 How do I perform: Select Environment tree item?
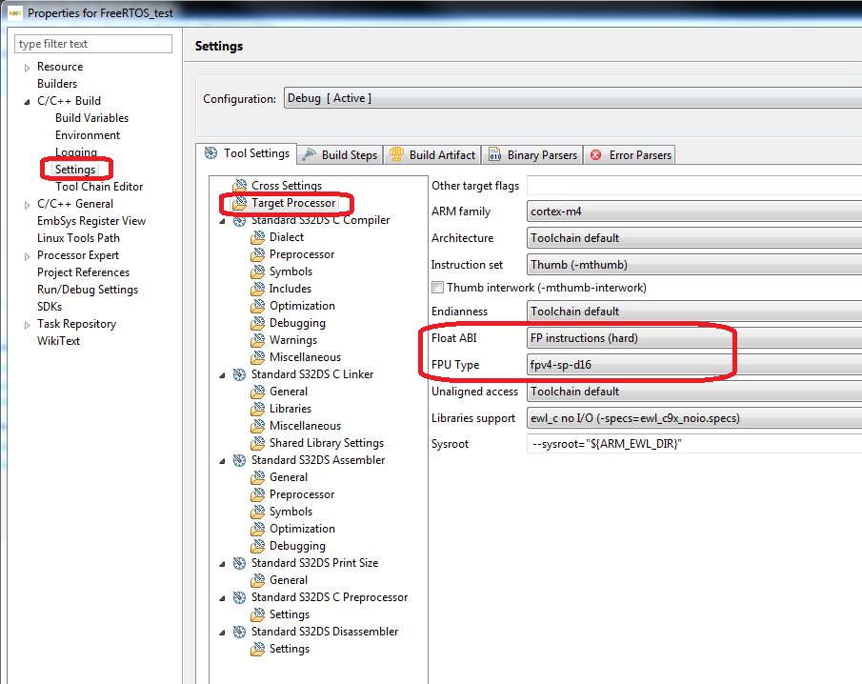(88, 135)
